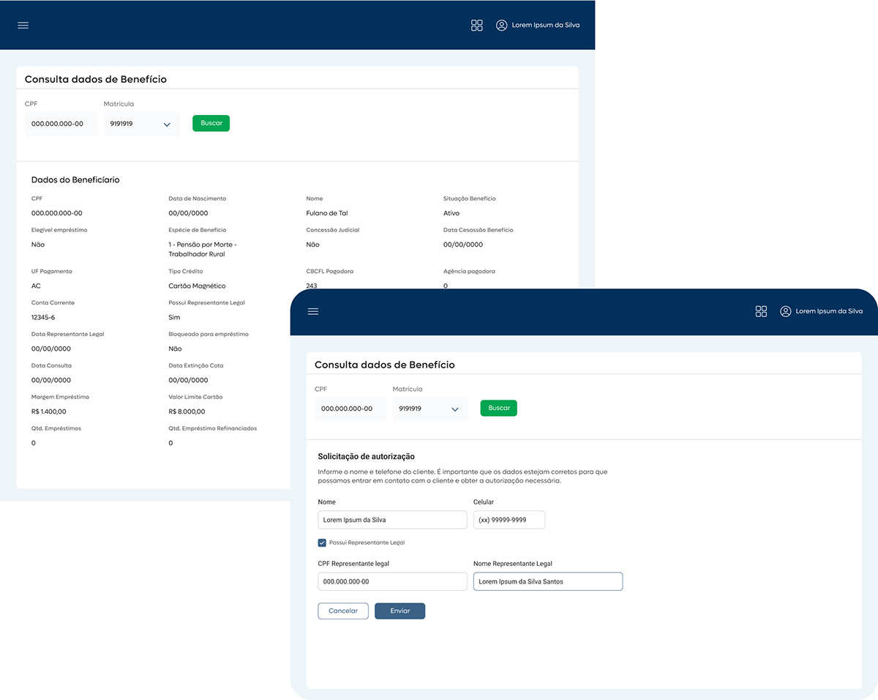This screenshot has width=878, height=700.
Task: Click Lorem Ipsum da Silva username in back window
Action: pyautogui.click(x=546, y=25)
